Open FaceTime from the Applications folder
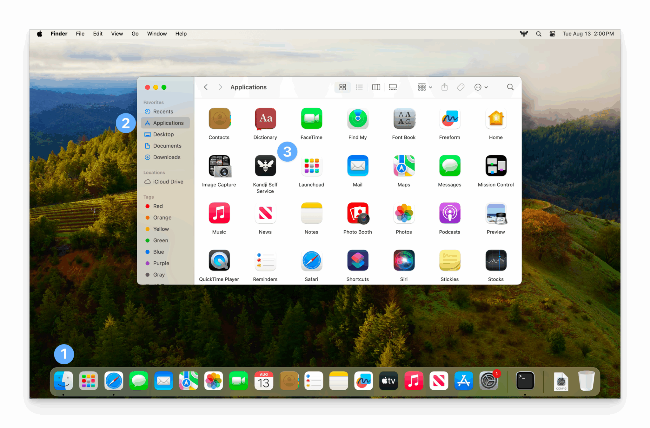650x428 pixels. (x=311, y=118)
